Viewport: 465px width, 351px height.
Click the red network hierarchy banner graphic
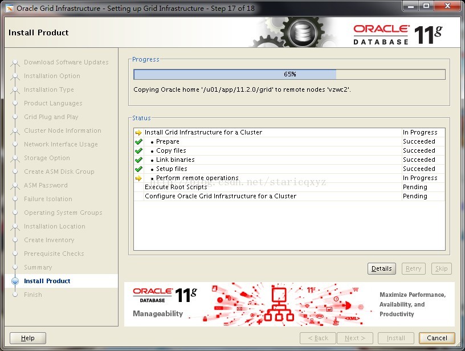279,304
